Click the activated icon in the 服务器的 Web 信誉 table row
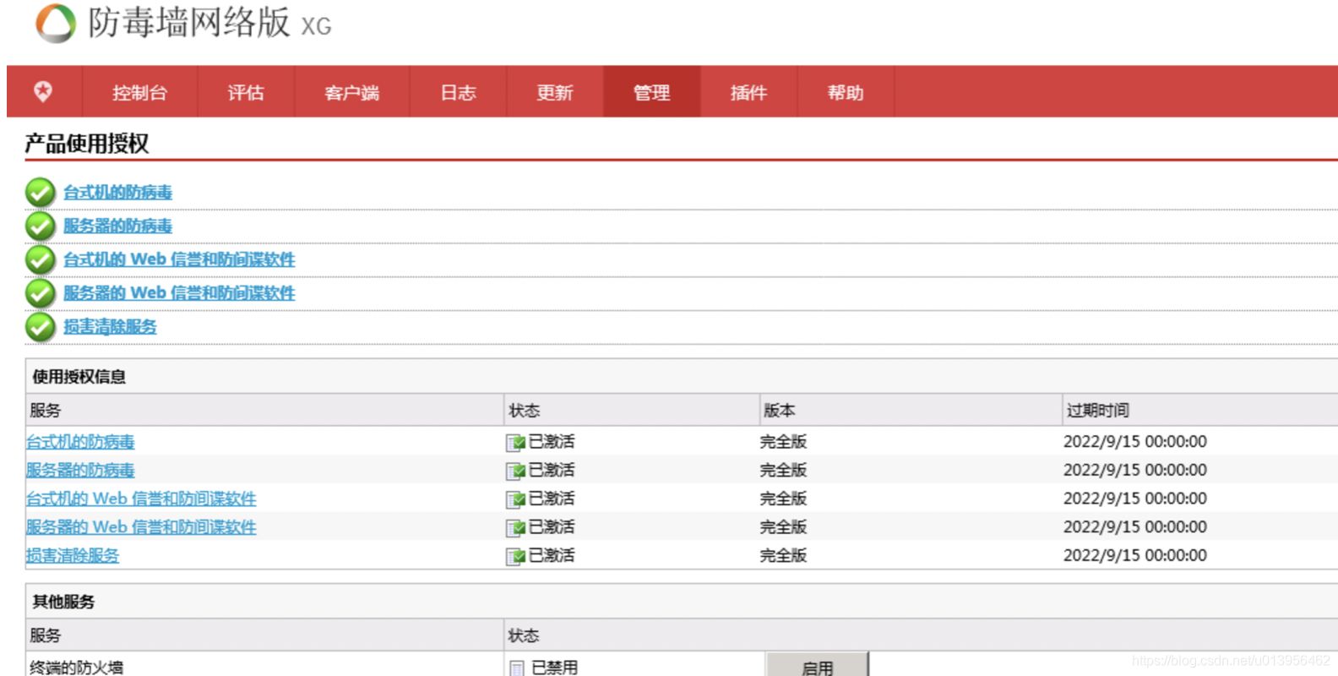1338x676 pixels. [515, 528]
